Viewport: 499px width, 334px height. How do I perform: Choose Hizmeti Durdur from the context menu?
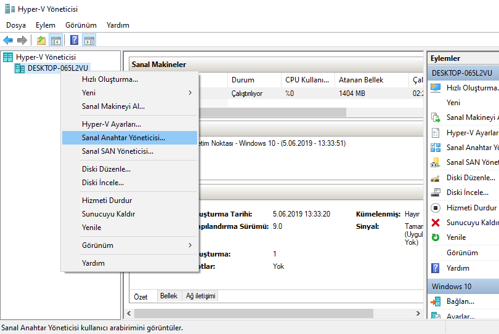129,201
